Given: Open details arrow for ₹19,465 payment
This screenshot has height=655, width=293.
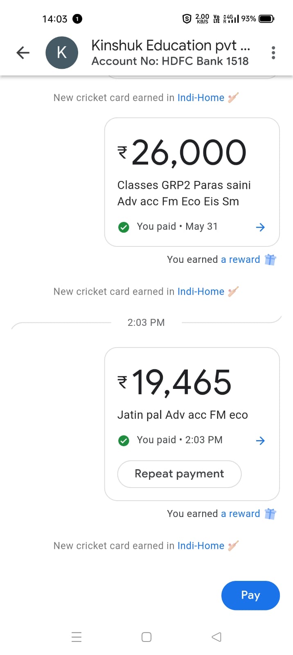Looking at the screenshot, I should (260, 440).
